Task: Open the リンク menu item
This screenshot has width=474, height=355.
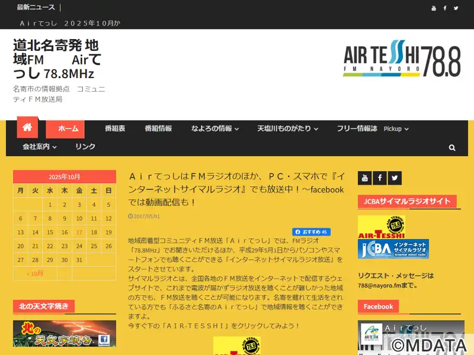Action: (x=85, y=147)
